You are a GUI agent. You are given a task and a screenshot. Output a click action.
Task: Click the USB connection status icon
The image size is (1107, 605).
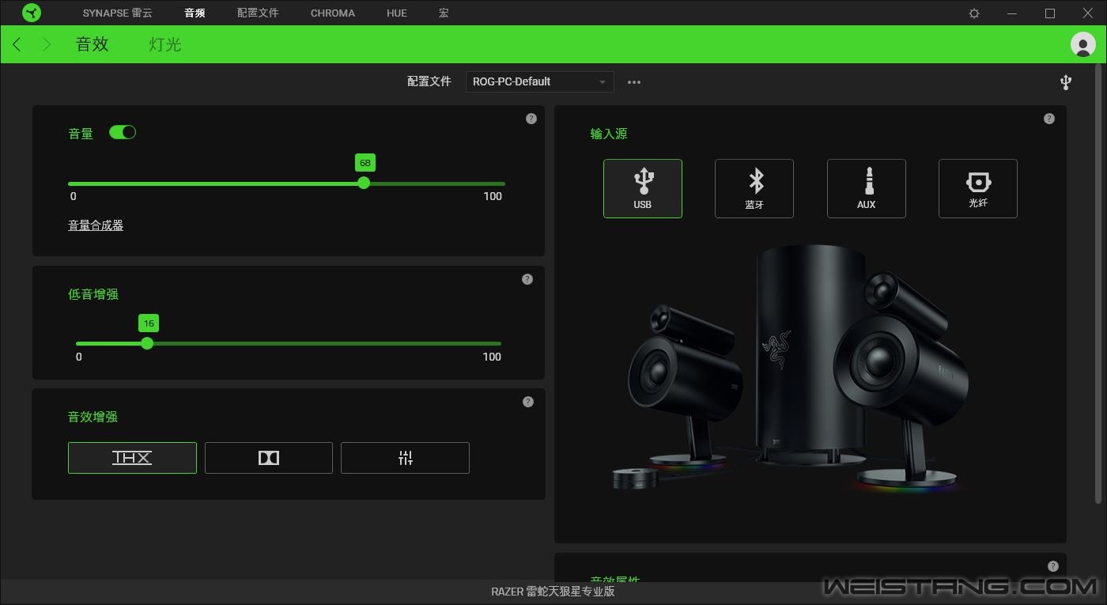[1065, 82]
